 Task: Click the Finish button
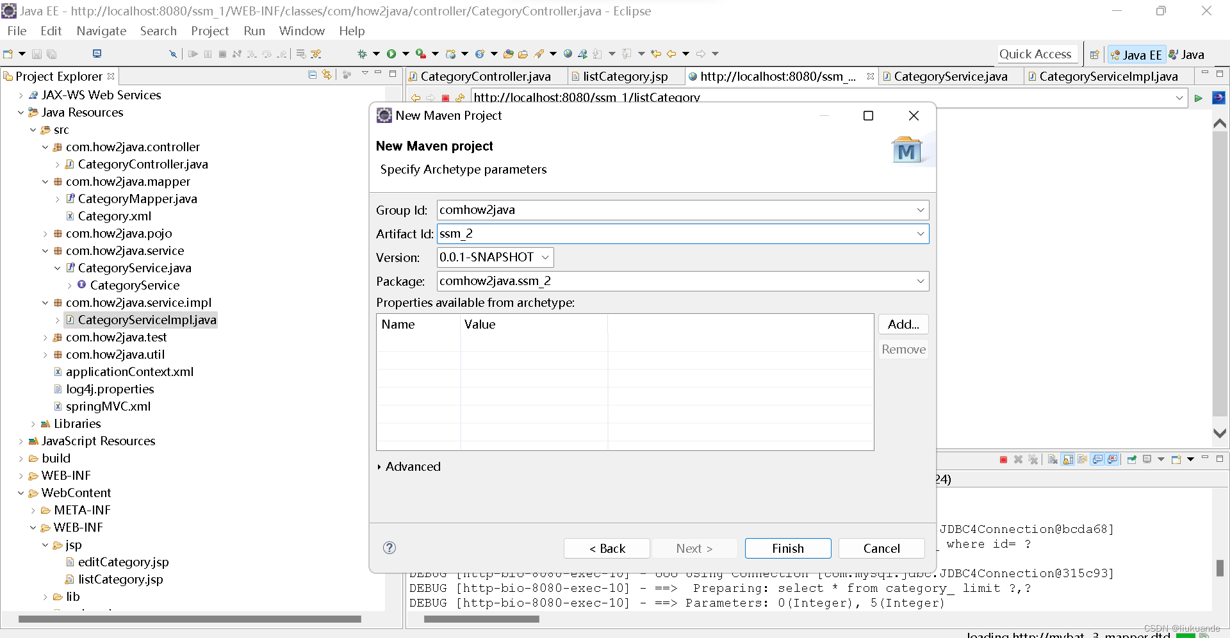pos(788,548)
